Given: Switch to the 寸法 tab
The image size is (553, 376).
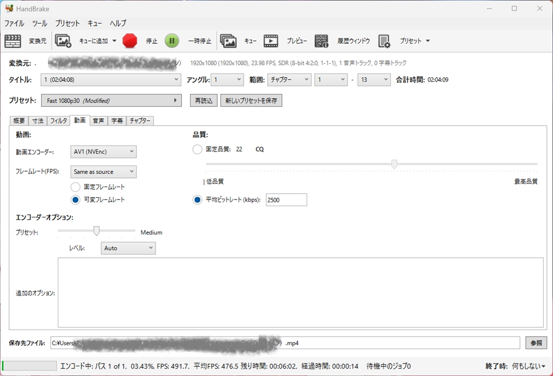Looking at the screenshot, I should click(x=38, y=121).
